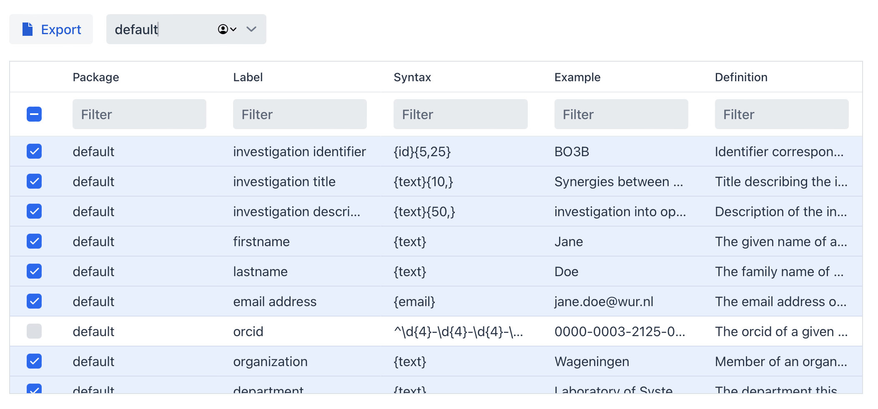The height and width of the screenshot is (409, 878).
Task: Click the 'Doe' example cell
Action: [566, 272]
